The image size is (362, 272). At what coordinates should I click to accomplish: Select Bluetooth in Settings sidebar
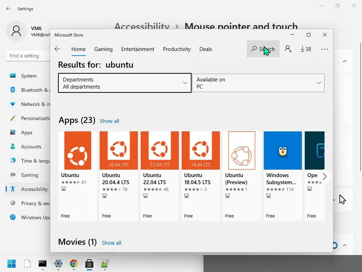(28, 90)
